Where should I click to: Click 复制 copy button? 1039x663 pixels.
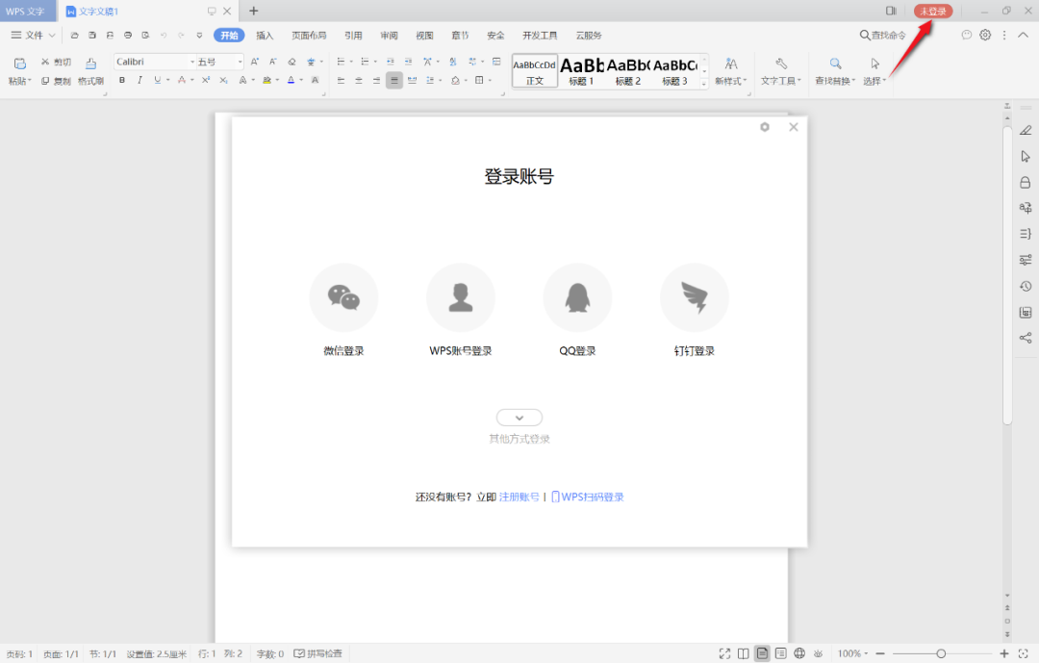click(x=57, y=81)
